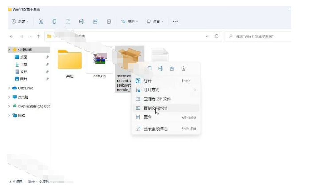Choose 显示更多选项 in context menu
The height and width of the screenshot is (186, 319).
click(166, 129)
